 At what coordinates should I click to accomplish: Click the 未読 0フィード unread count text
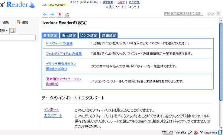pos(114,7)
